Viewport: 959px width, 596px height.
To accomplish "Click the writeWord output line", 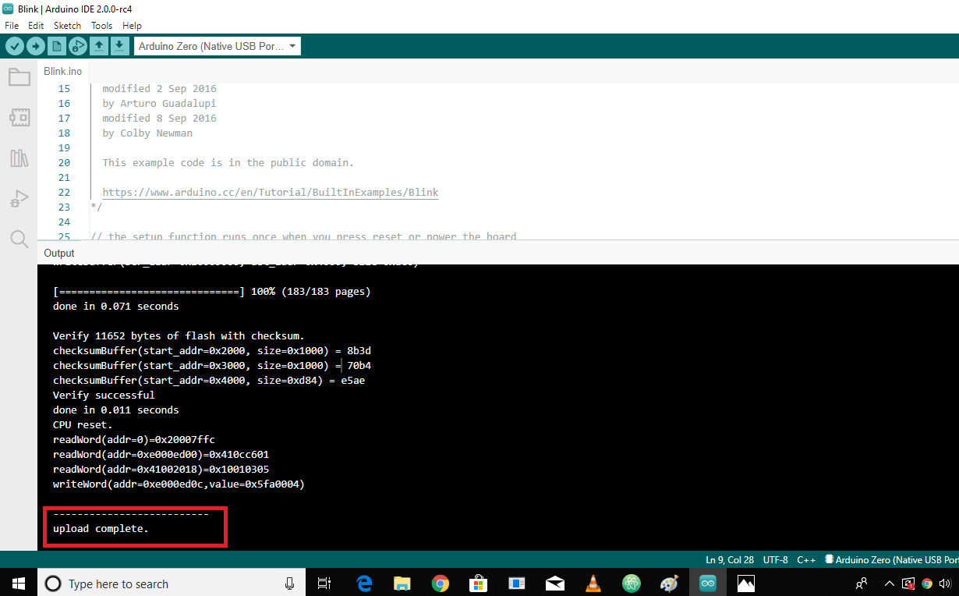I will [179, 484].
